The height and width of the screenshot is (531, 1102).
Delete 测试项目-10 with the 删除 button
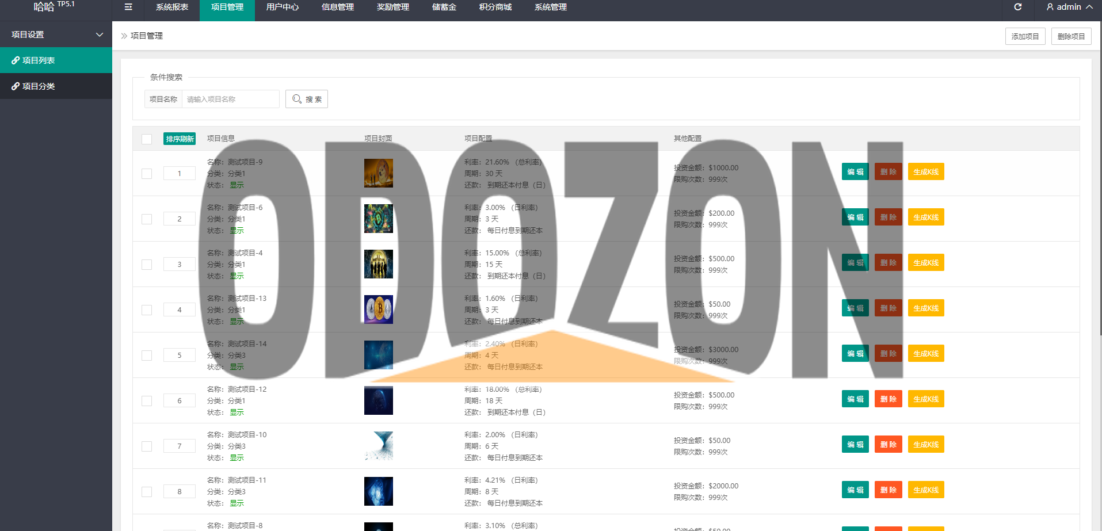click(x=889, y=444)
